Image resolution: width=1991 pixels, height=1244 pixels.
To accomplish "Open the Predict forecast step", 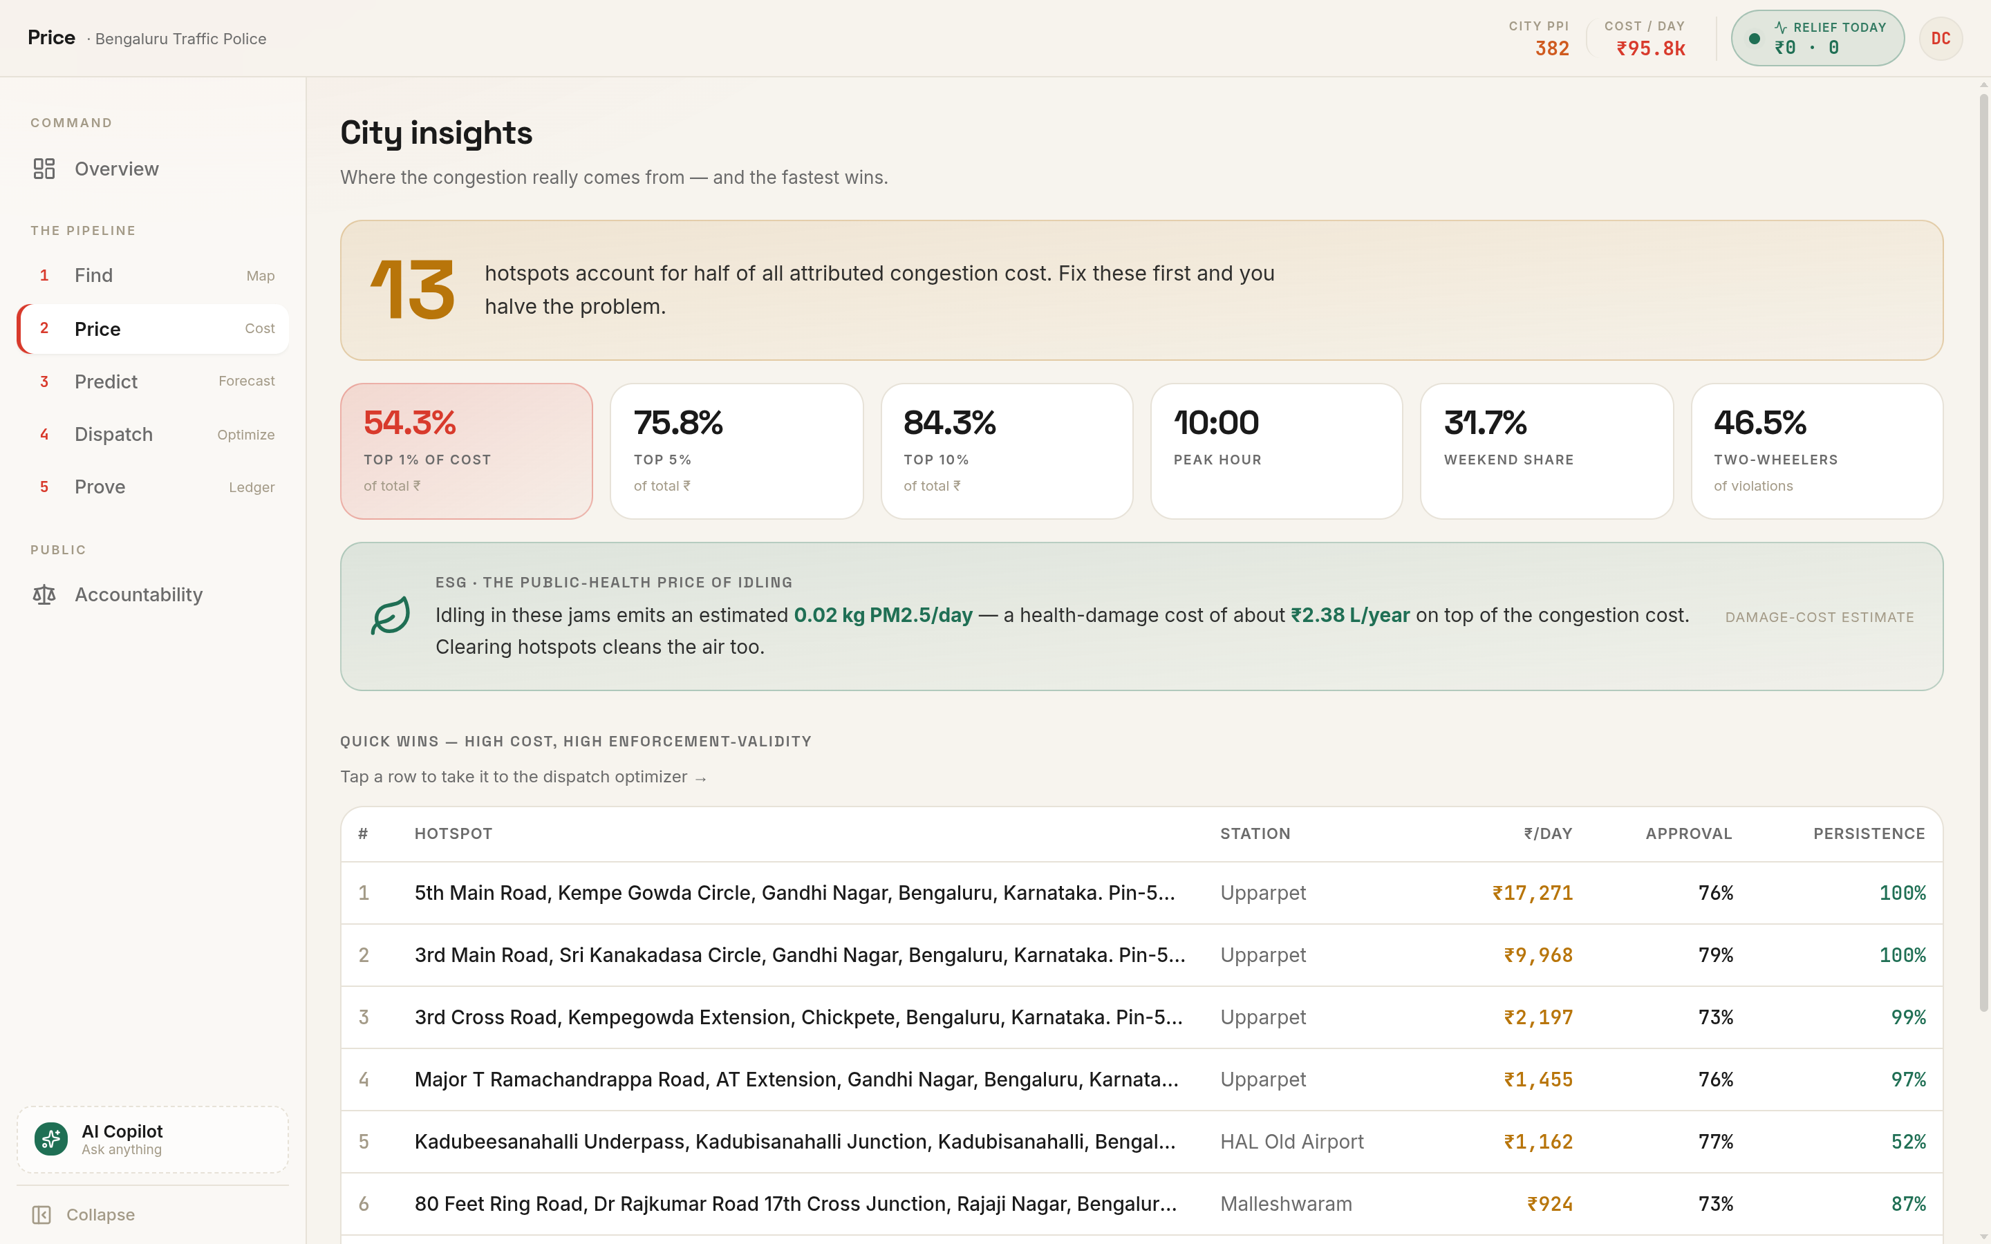I will point(153,381).
